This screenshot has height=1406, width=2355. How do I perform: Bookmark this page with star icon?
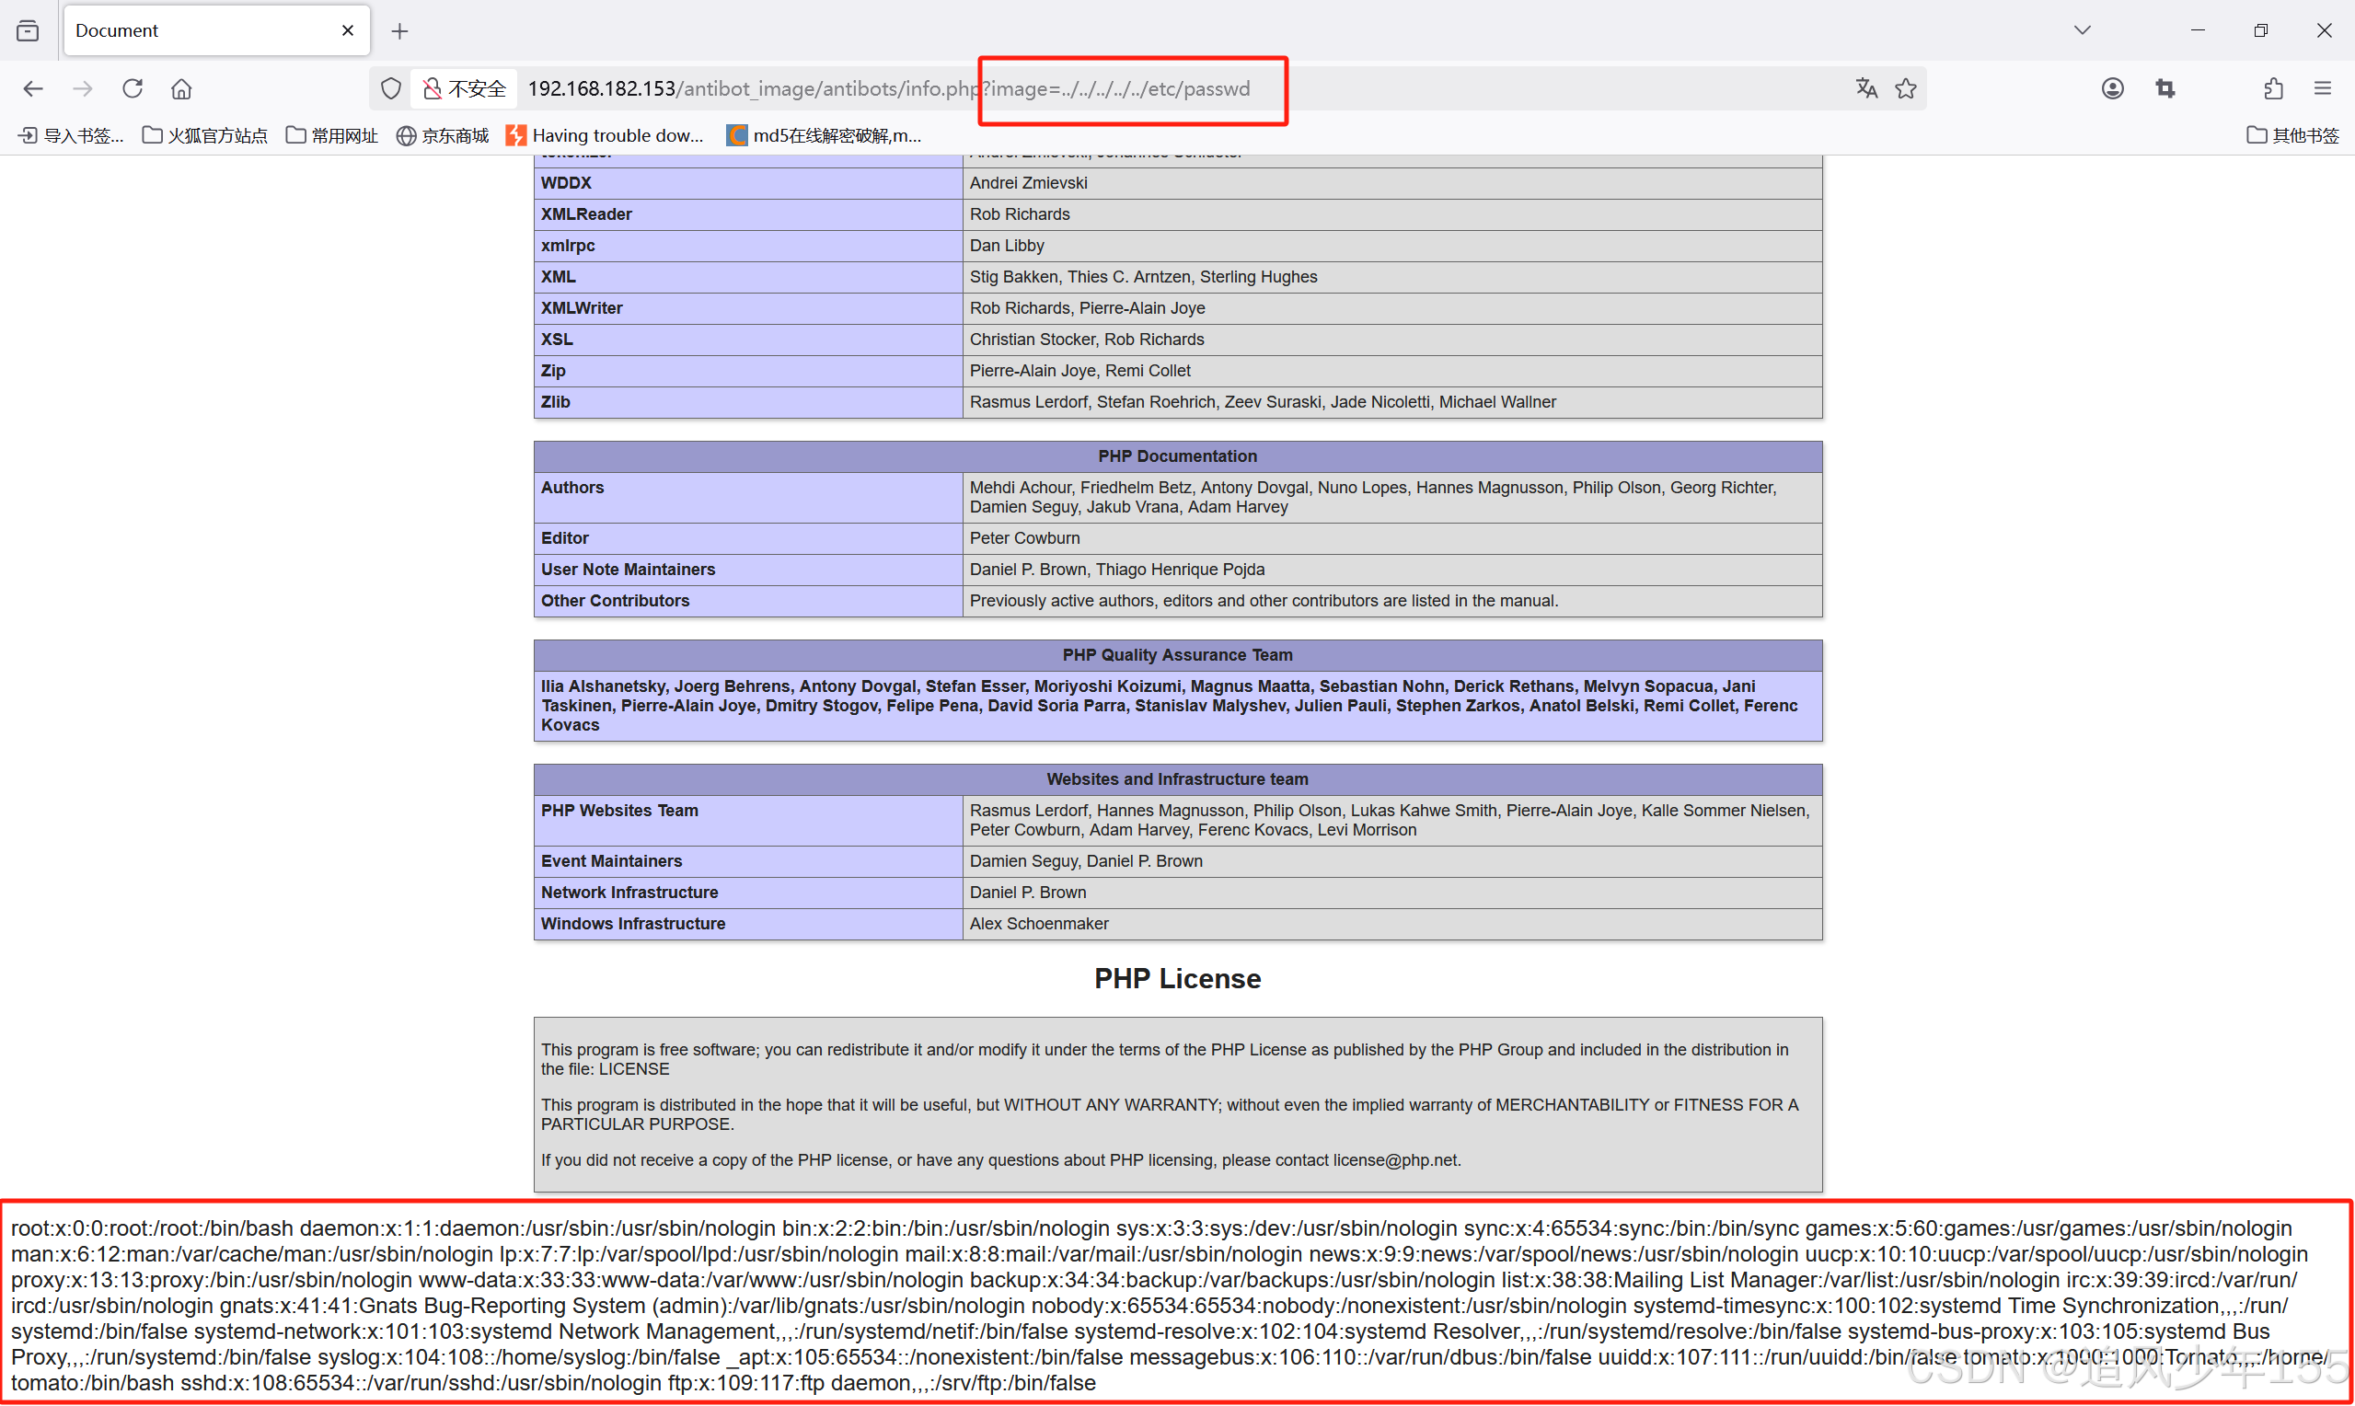(1905, 89)
